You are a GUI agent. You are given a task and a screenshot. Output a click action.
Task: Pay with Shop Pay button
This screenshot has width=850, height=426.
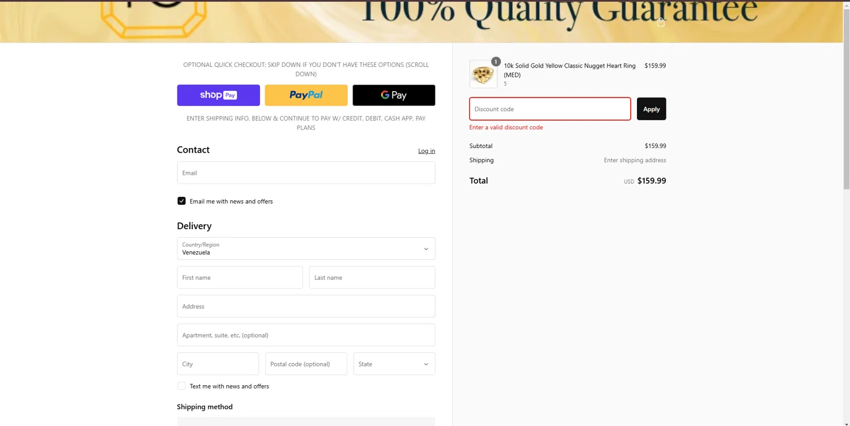218,95
